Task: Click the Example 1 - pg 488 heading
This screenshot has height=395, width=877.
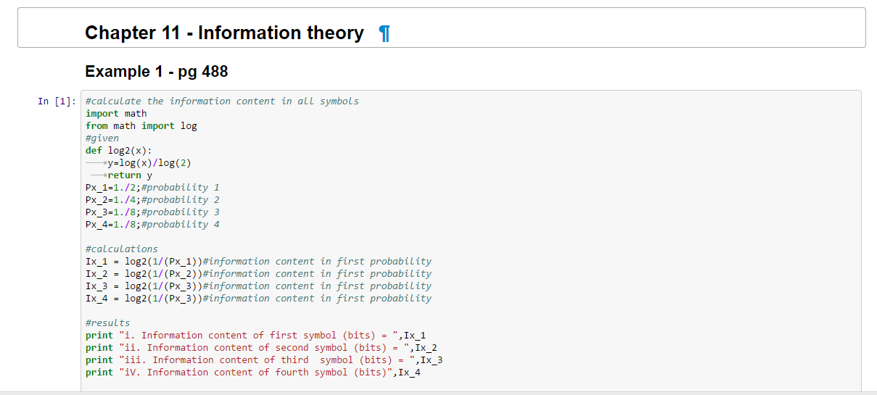Action: coord(157,72)
